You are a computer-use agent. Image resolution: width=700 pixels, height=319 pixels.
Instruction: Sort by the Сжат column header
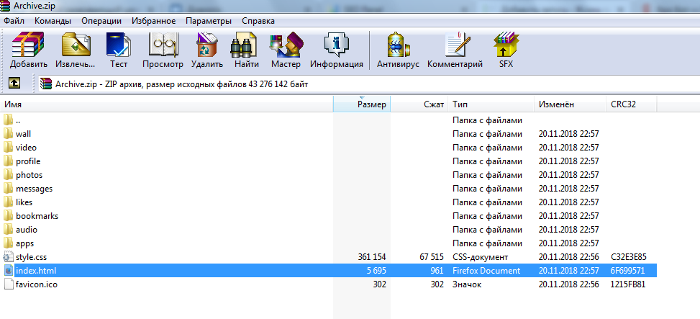coord(419,104)
